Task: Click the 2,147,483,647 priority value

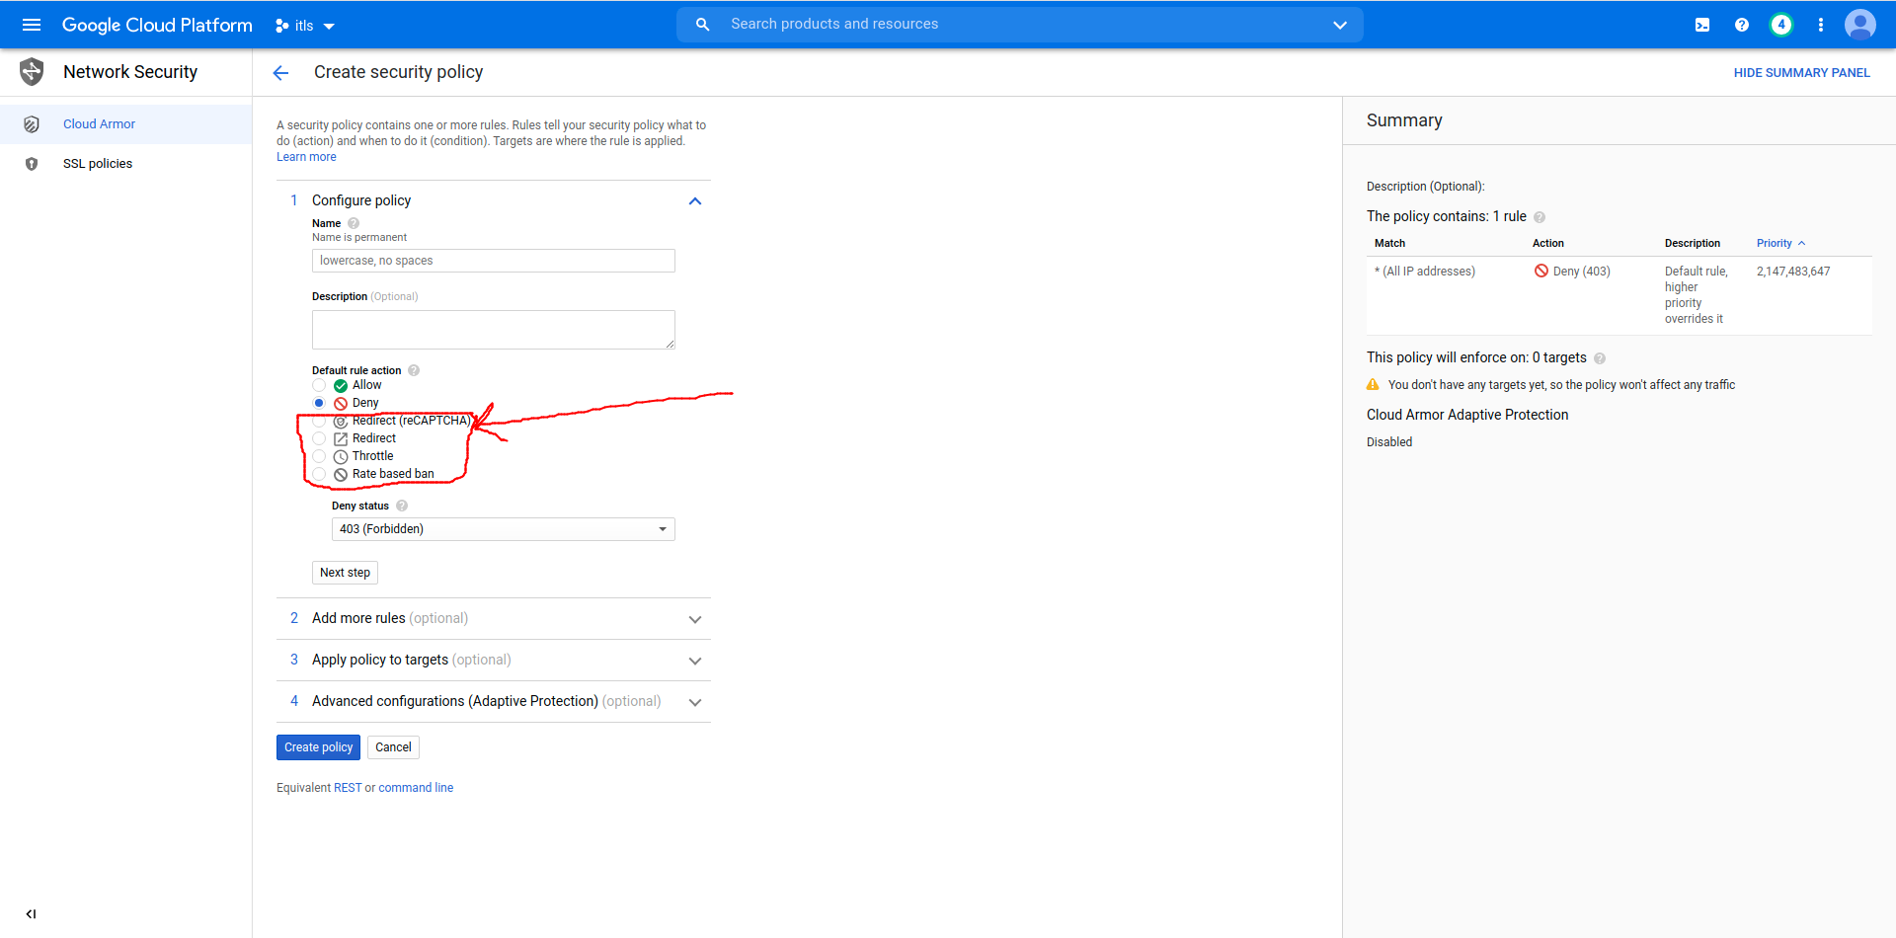Action: (x=1793, y=272)
